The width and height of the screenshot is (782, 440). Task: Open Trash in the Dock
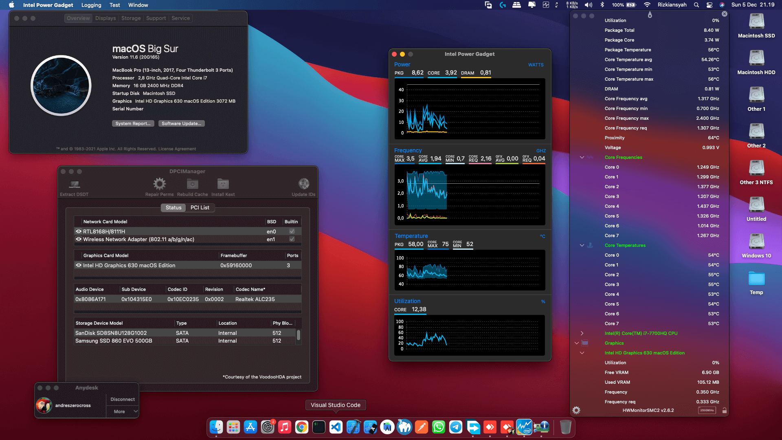(x=565, y=427)
